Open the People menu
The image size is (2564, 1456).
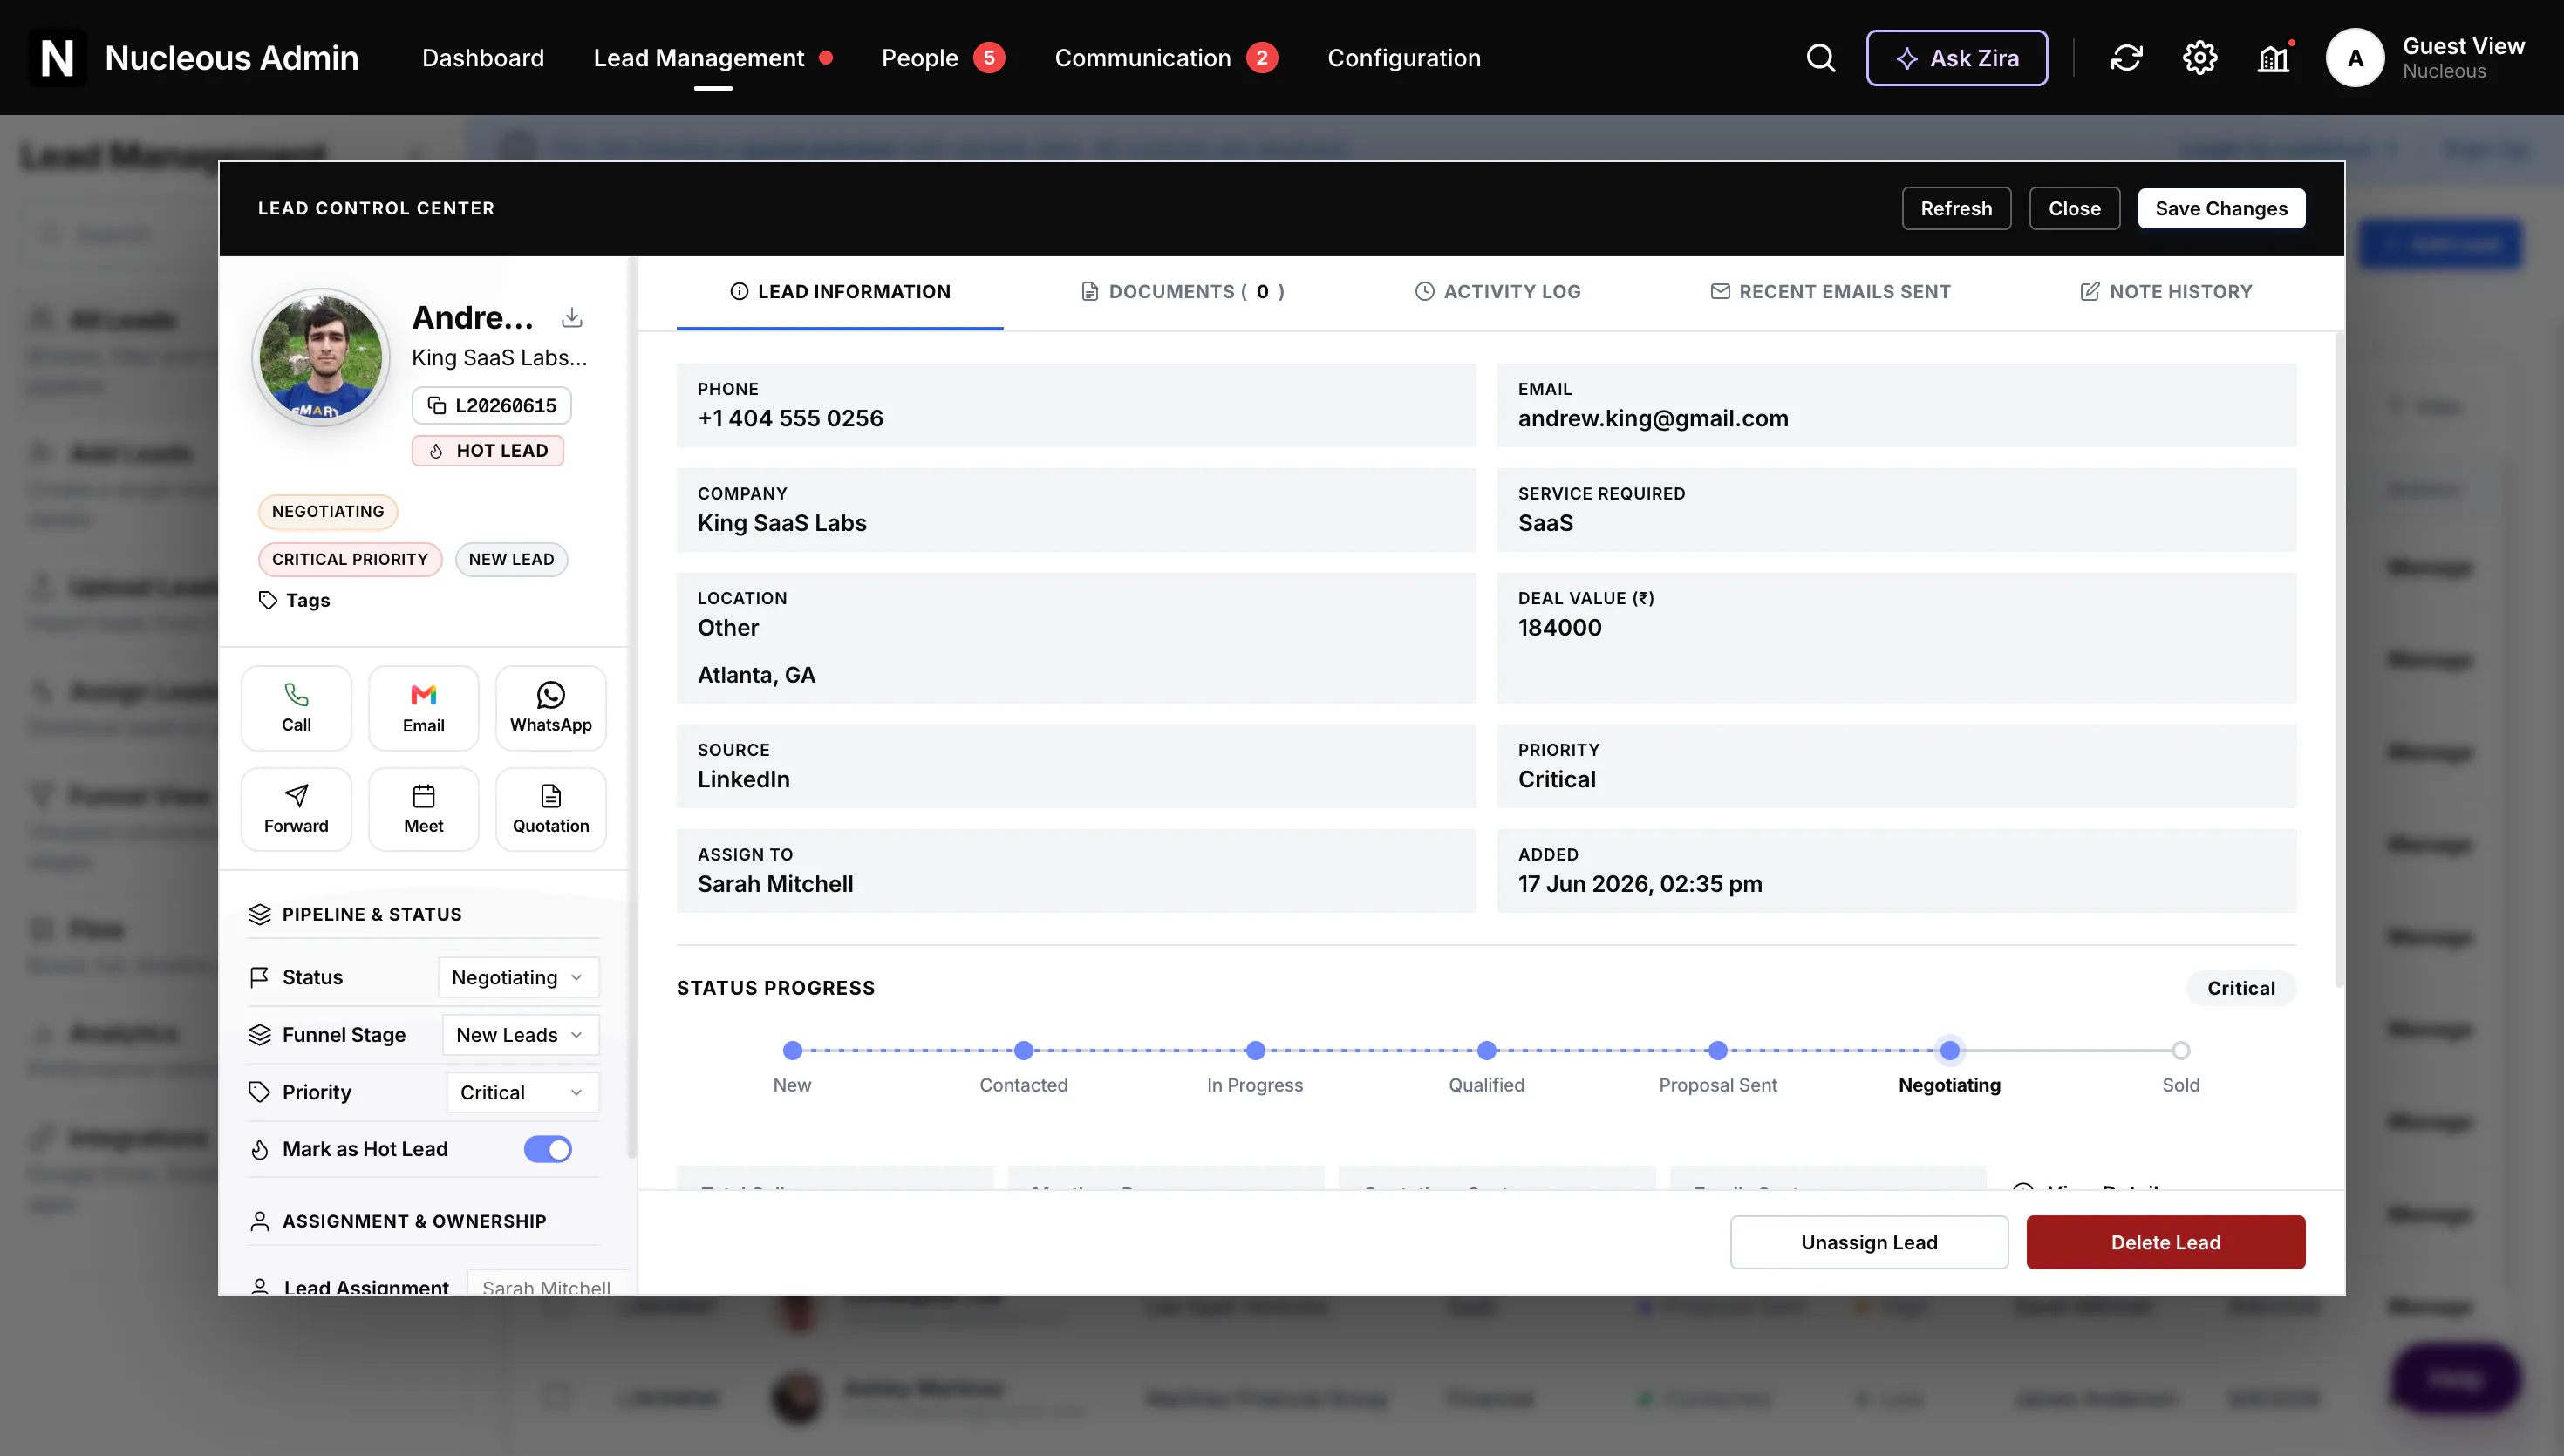click(942, 58)
